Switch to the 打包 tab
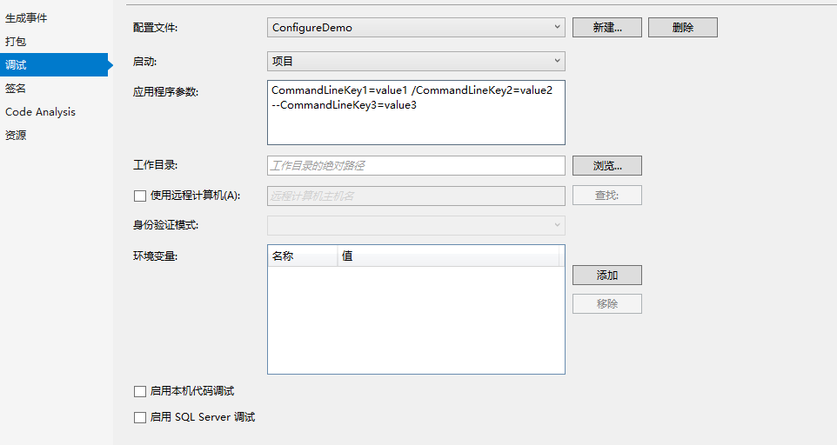 [16, 42]
